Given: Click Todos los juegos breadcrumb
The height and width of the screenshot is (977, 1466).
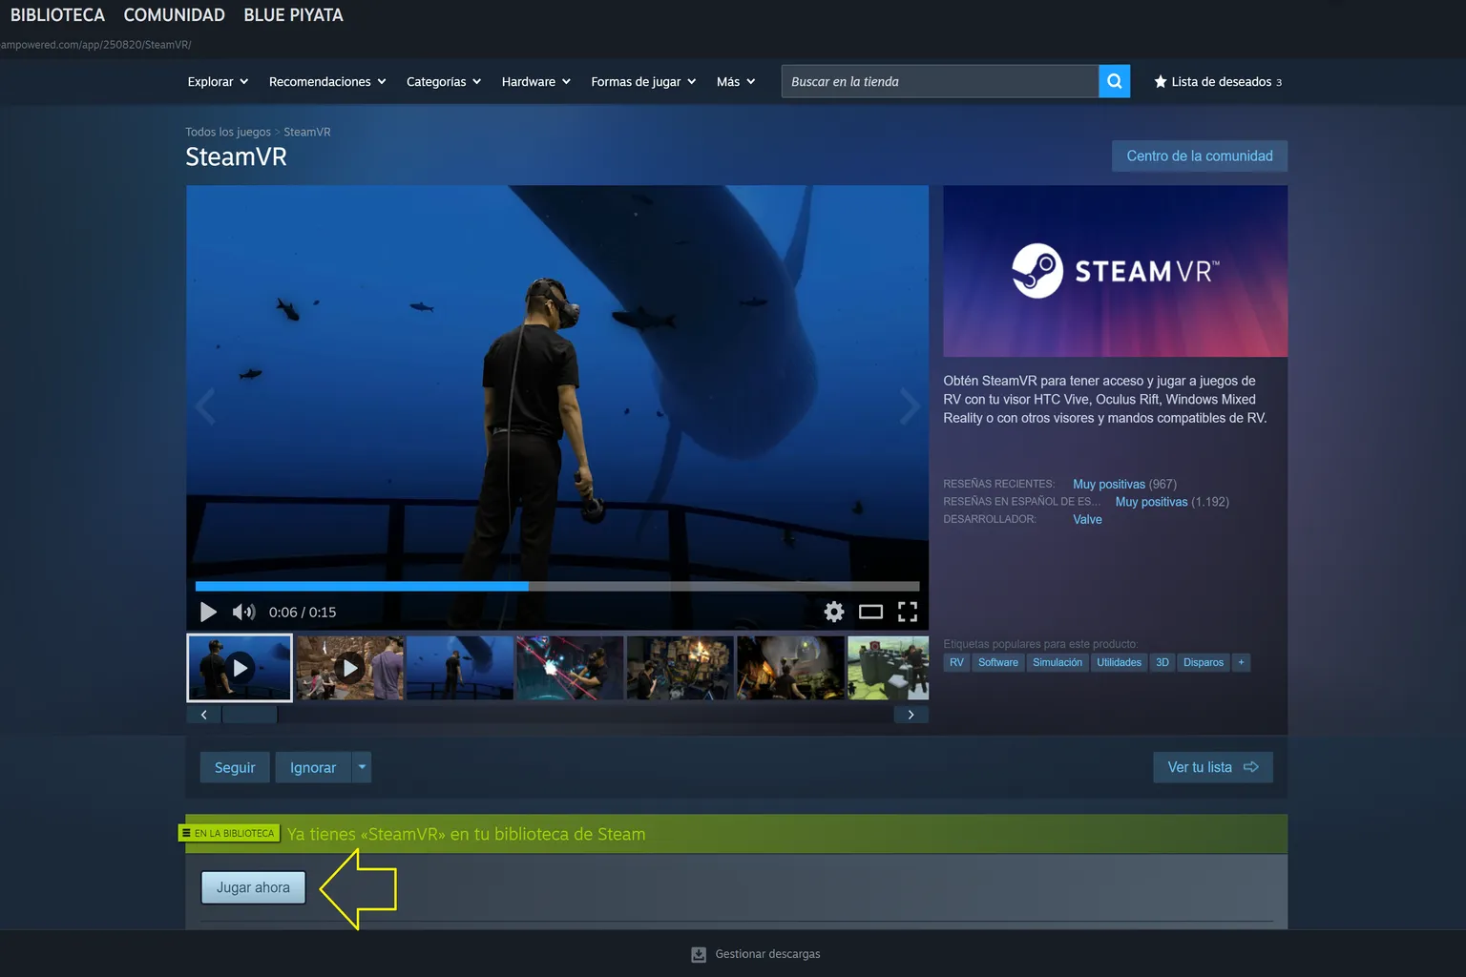Looking at the screenshot, I should pyautogui.click(x=228, y=132).
